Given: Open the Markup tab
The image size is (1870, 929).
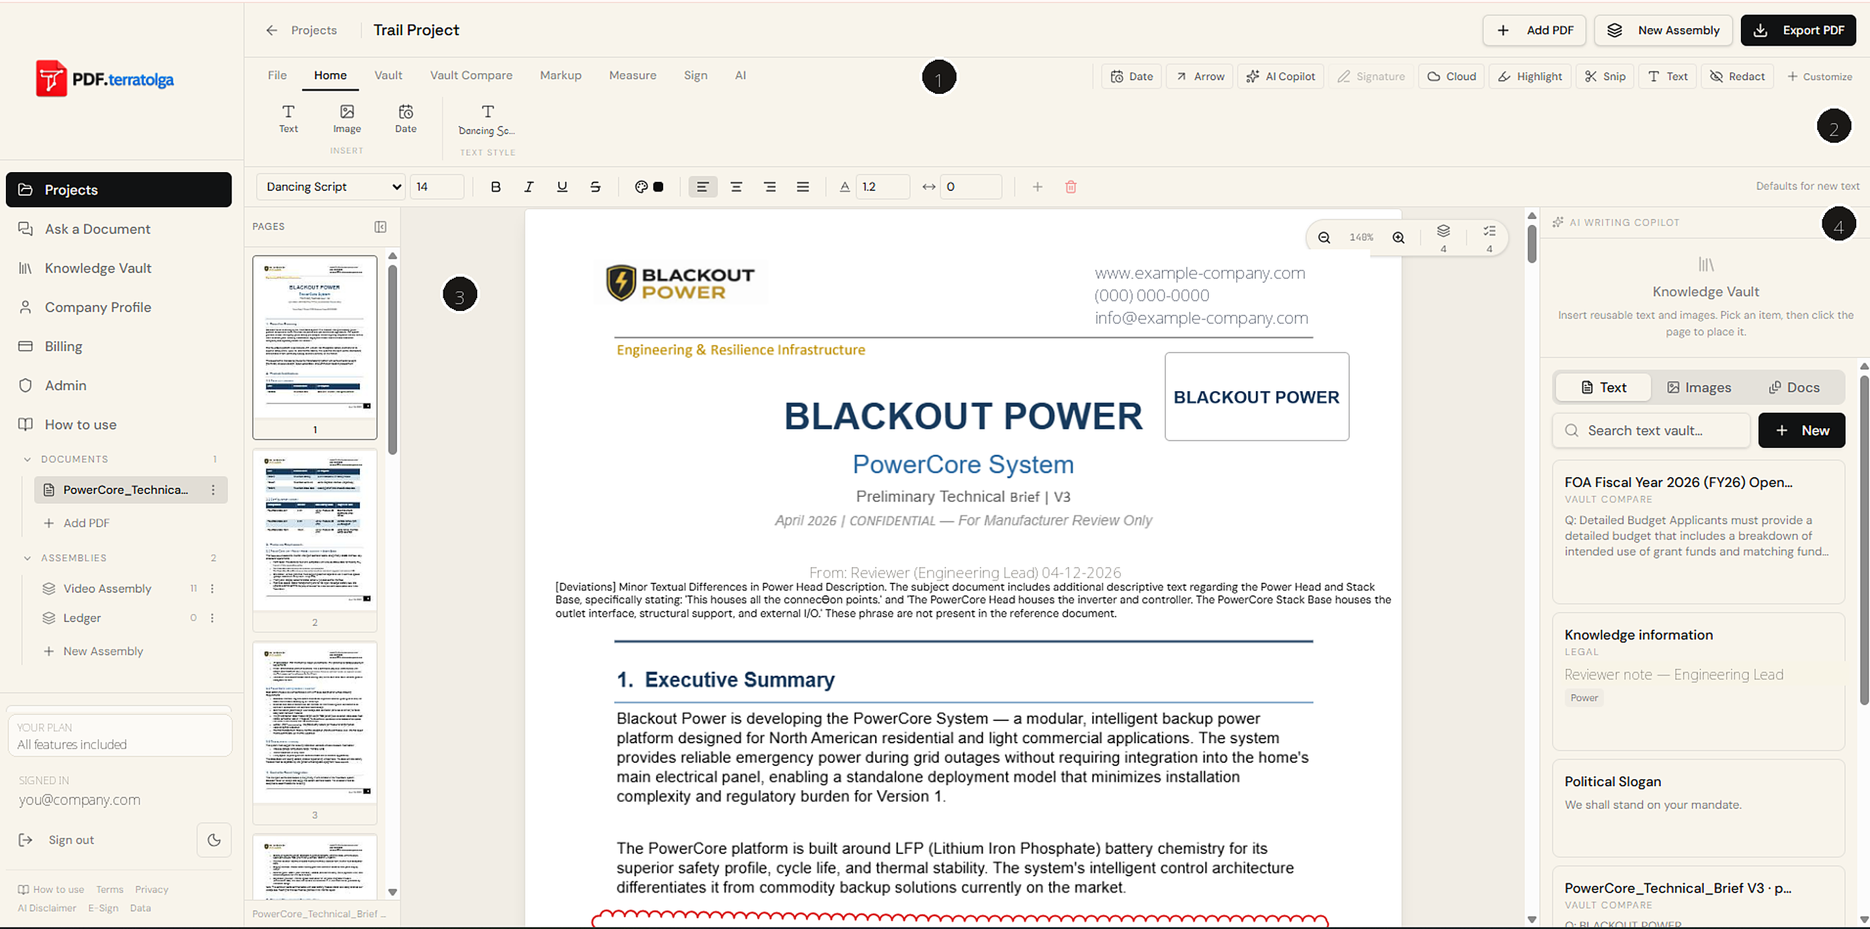Looking at the screenshot, I should pos(561,76).
